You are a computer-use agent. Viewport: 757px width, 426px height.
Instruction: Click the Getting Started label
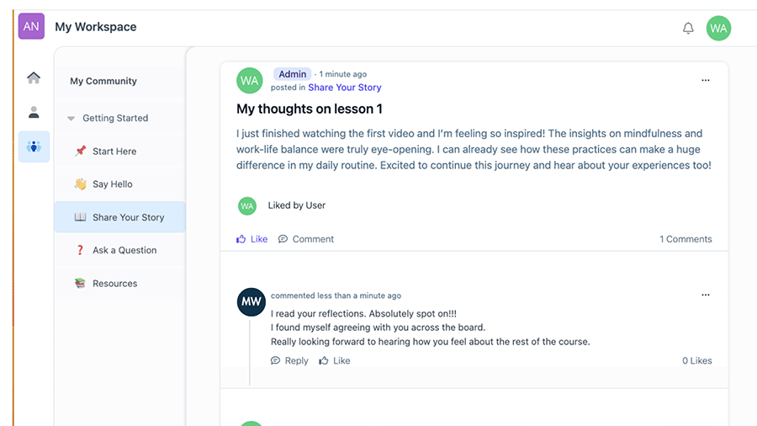115,118
